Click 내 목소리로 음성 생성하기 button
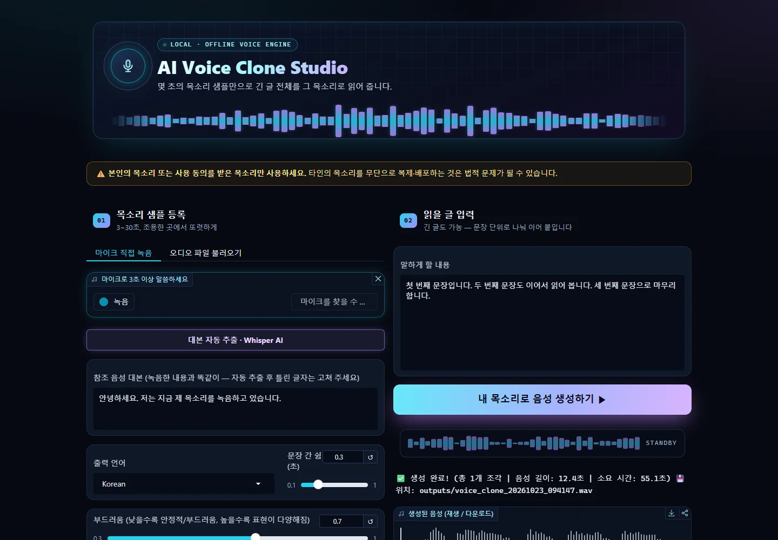Image resolution: width=778 pixels, height=540 pixels. coord(542,400)
